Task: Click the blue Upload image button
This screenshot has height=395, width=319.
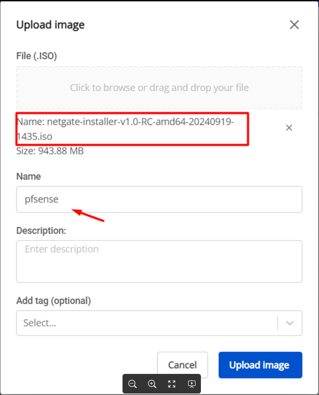Action: (x=260, y=365)
